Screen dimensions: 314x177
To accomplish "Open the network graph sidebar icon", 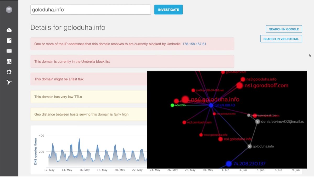I will click(9, 82).
